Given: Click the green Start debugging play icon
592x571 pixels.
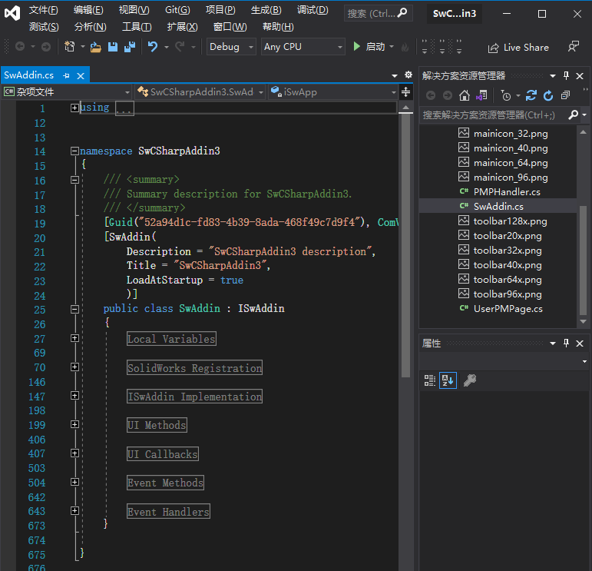Looking at the screenshot, I should click(x=356, y=46).
